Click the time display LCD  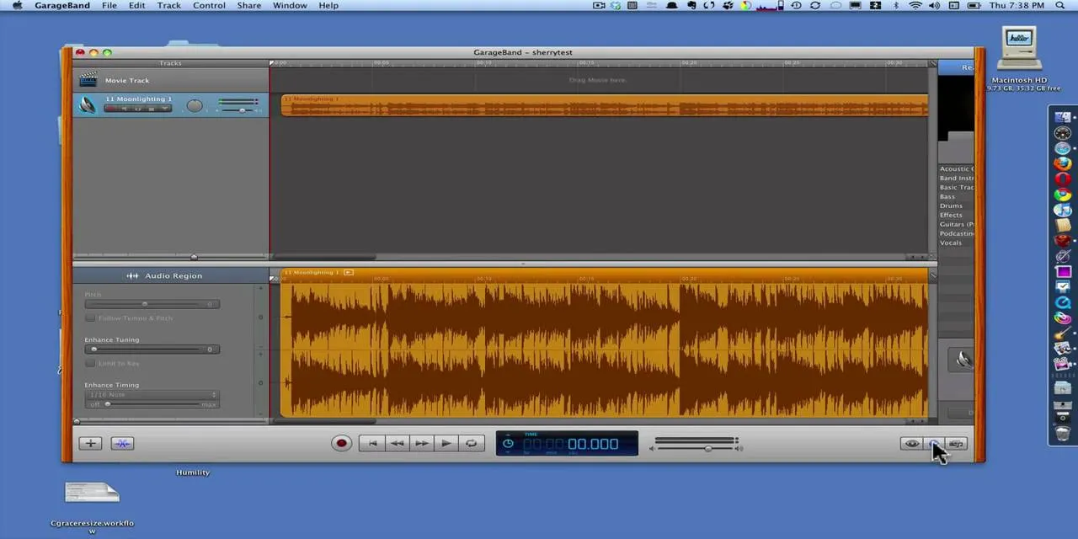567,443
